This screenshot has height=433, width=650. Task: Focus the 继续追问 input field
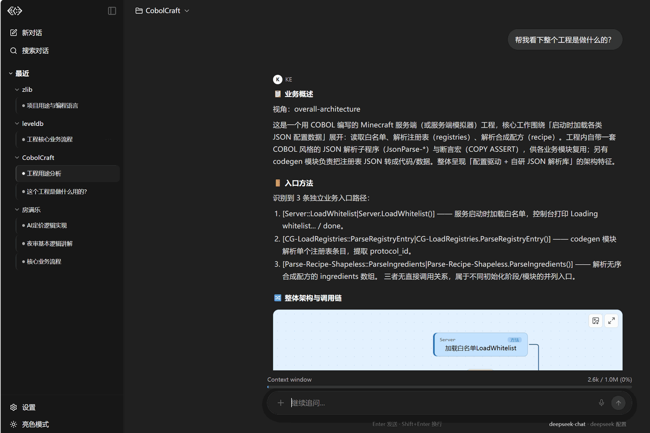[x=441, y=403]
